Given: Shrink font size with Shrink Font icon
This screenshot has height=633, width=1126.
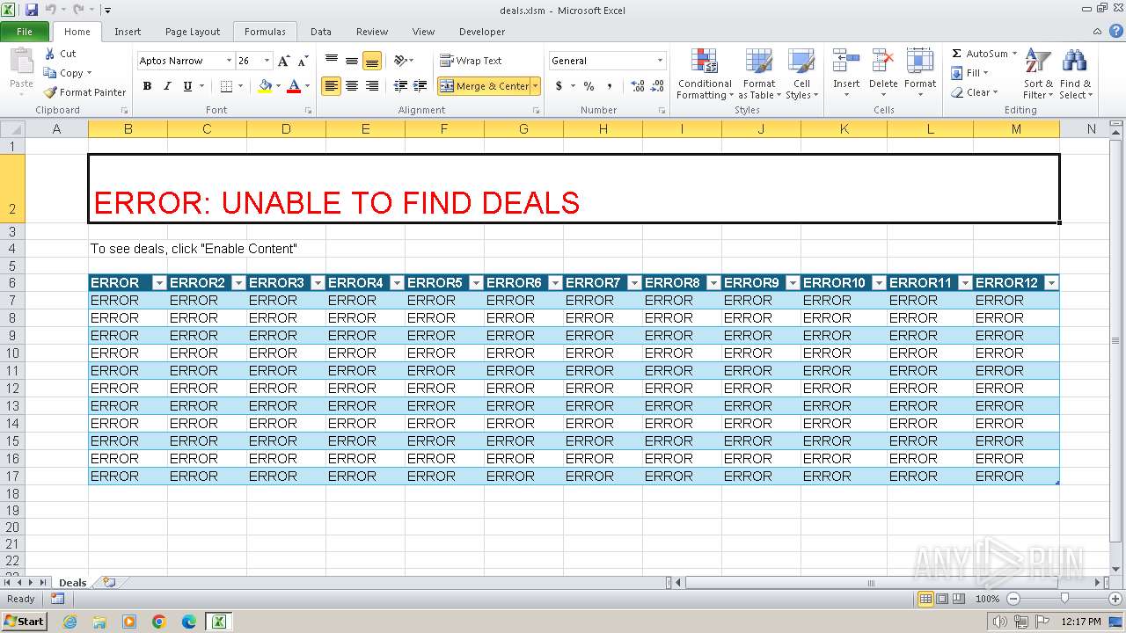Looking at the screenshot, I should 303,61.
